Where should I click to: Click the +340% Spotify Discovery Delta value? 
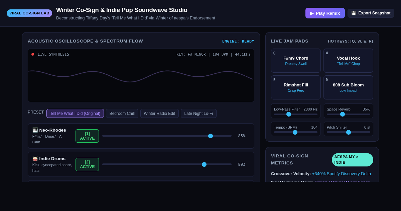(x=342, y=174)
